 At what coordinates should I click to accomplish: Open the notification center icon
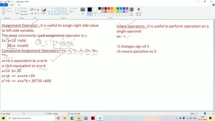tap(210, 118)
